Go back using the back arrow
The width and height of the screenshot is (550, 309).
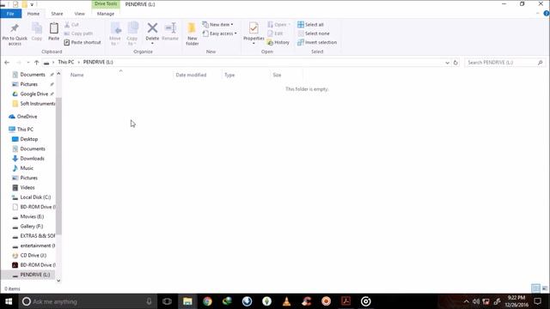click(7, 63)
